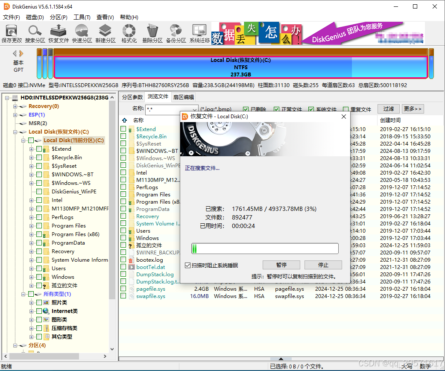Expand the ESP(1) partition node
445x371 pixels.
(15, 115)
